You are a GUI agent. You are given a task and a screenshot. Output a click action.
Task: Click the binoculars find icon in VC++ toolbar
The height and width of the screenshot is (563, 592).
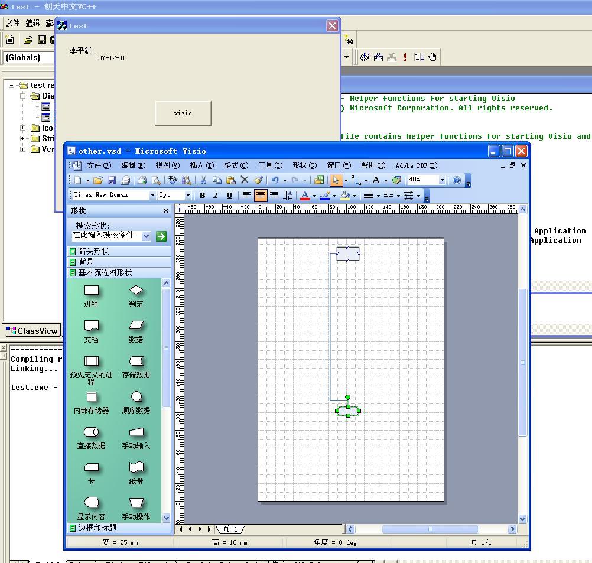(x=350, y=40)
